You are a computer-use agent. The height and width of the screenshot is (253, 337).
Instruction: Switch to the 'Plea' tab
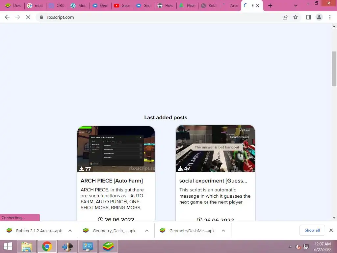point(187,6)
